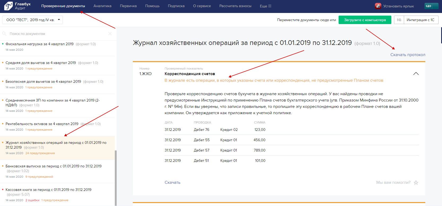
Task: Click the document list scrollbar
Action: click(116, 177)
